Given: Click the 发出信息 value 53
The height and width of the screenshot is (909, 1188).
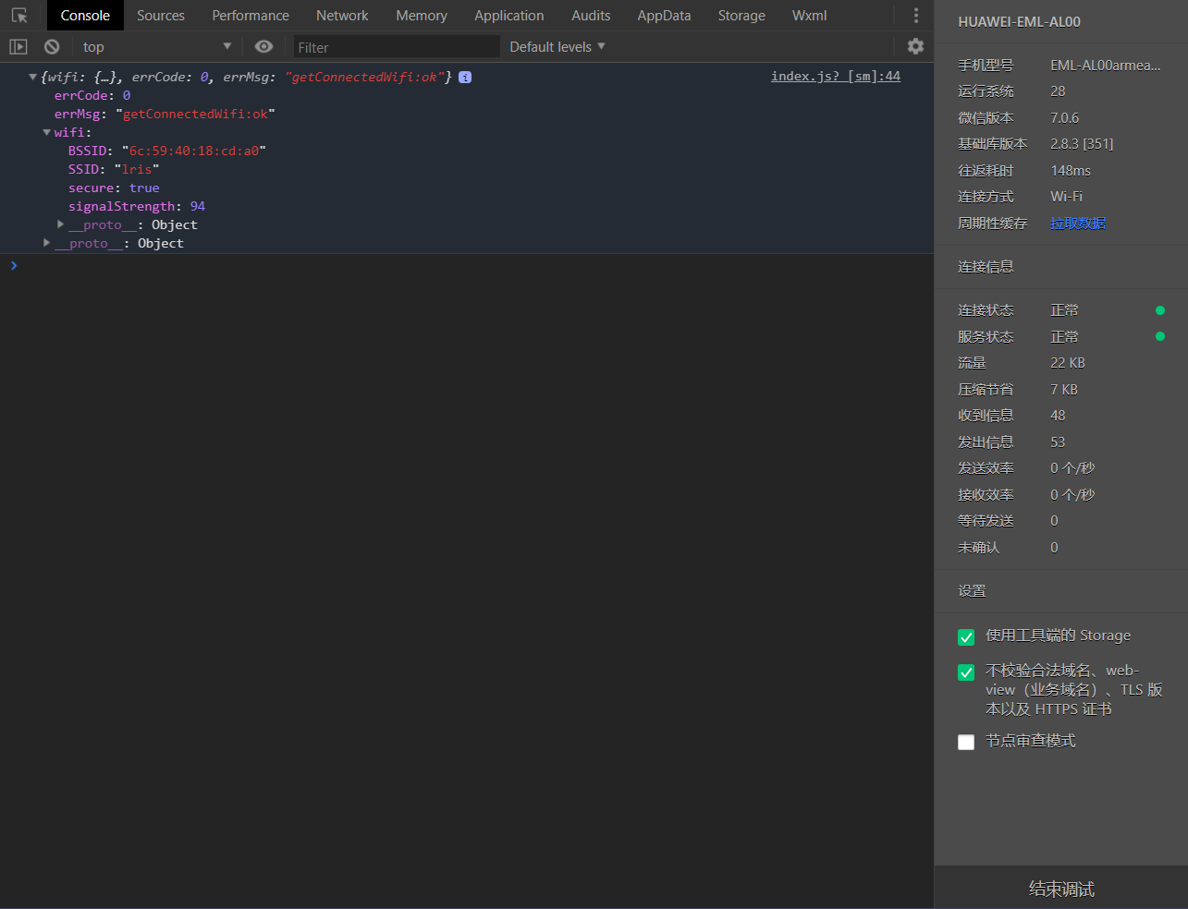Looking at the screenshot, I should (x=1058, y=442).
